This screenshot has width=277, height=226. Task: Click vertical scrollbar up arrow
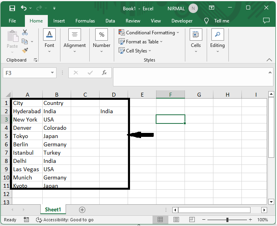[271, 94]
